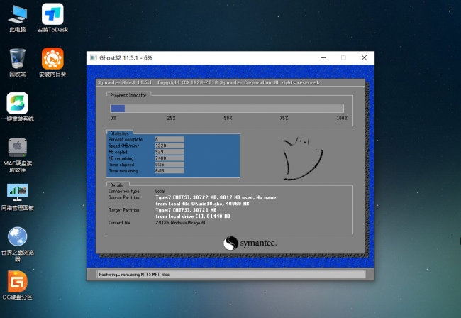Launch the 世界之窗浏览器 desktop icon

pos(17,244)
